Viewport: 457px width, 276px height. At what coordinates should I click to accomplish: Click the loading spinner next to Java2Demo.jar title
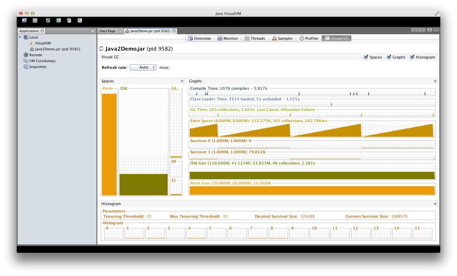(101, 49)
